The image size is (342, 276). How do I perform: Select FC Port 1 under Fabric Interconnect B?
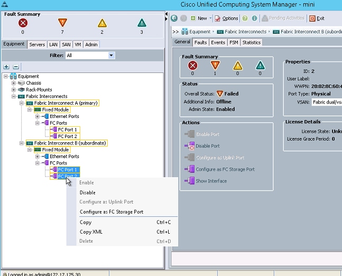click(68, 170)
